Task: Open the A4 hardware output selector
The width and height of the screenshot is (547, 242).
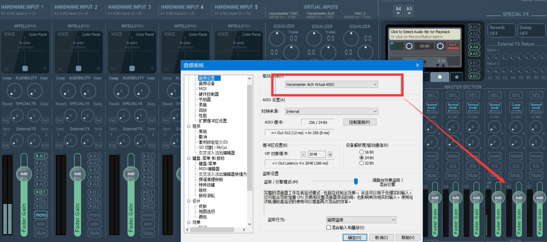Action: pos(398,11)
